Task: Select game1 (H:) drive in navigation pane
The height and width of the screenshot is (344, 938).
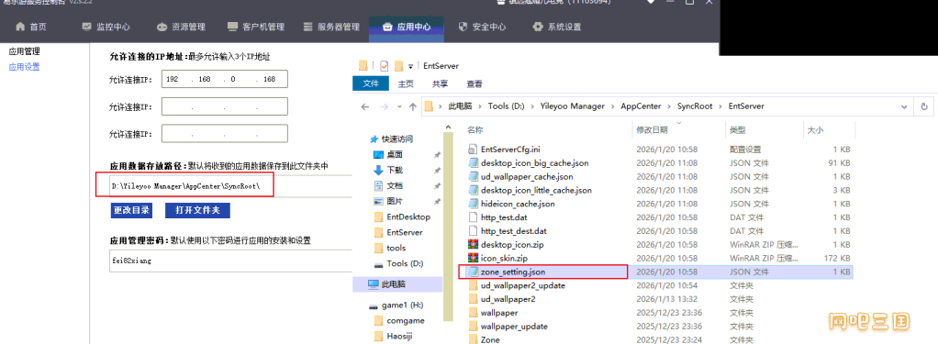Action: (x=396, y=305)
